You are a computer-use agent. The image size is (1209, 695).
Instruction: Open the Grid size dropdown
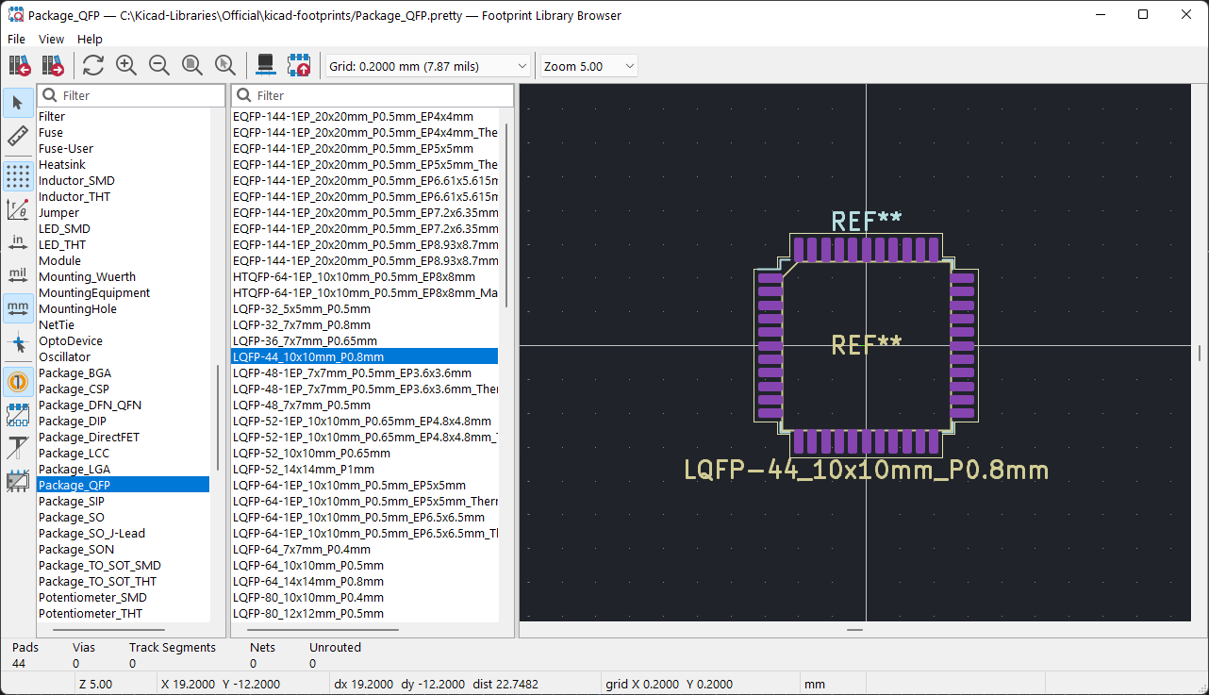[429, 66]
